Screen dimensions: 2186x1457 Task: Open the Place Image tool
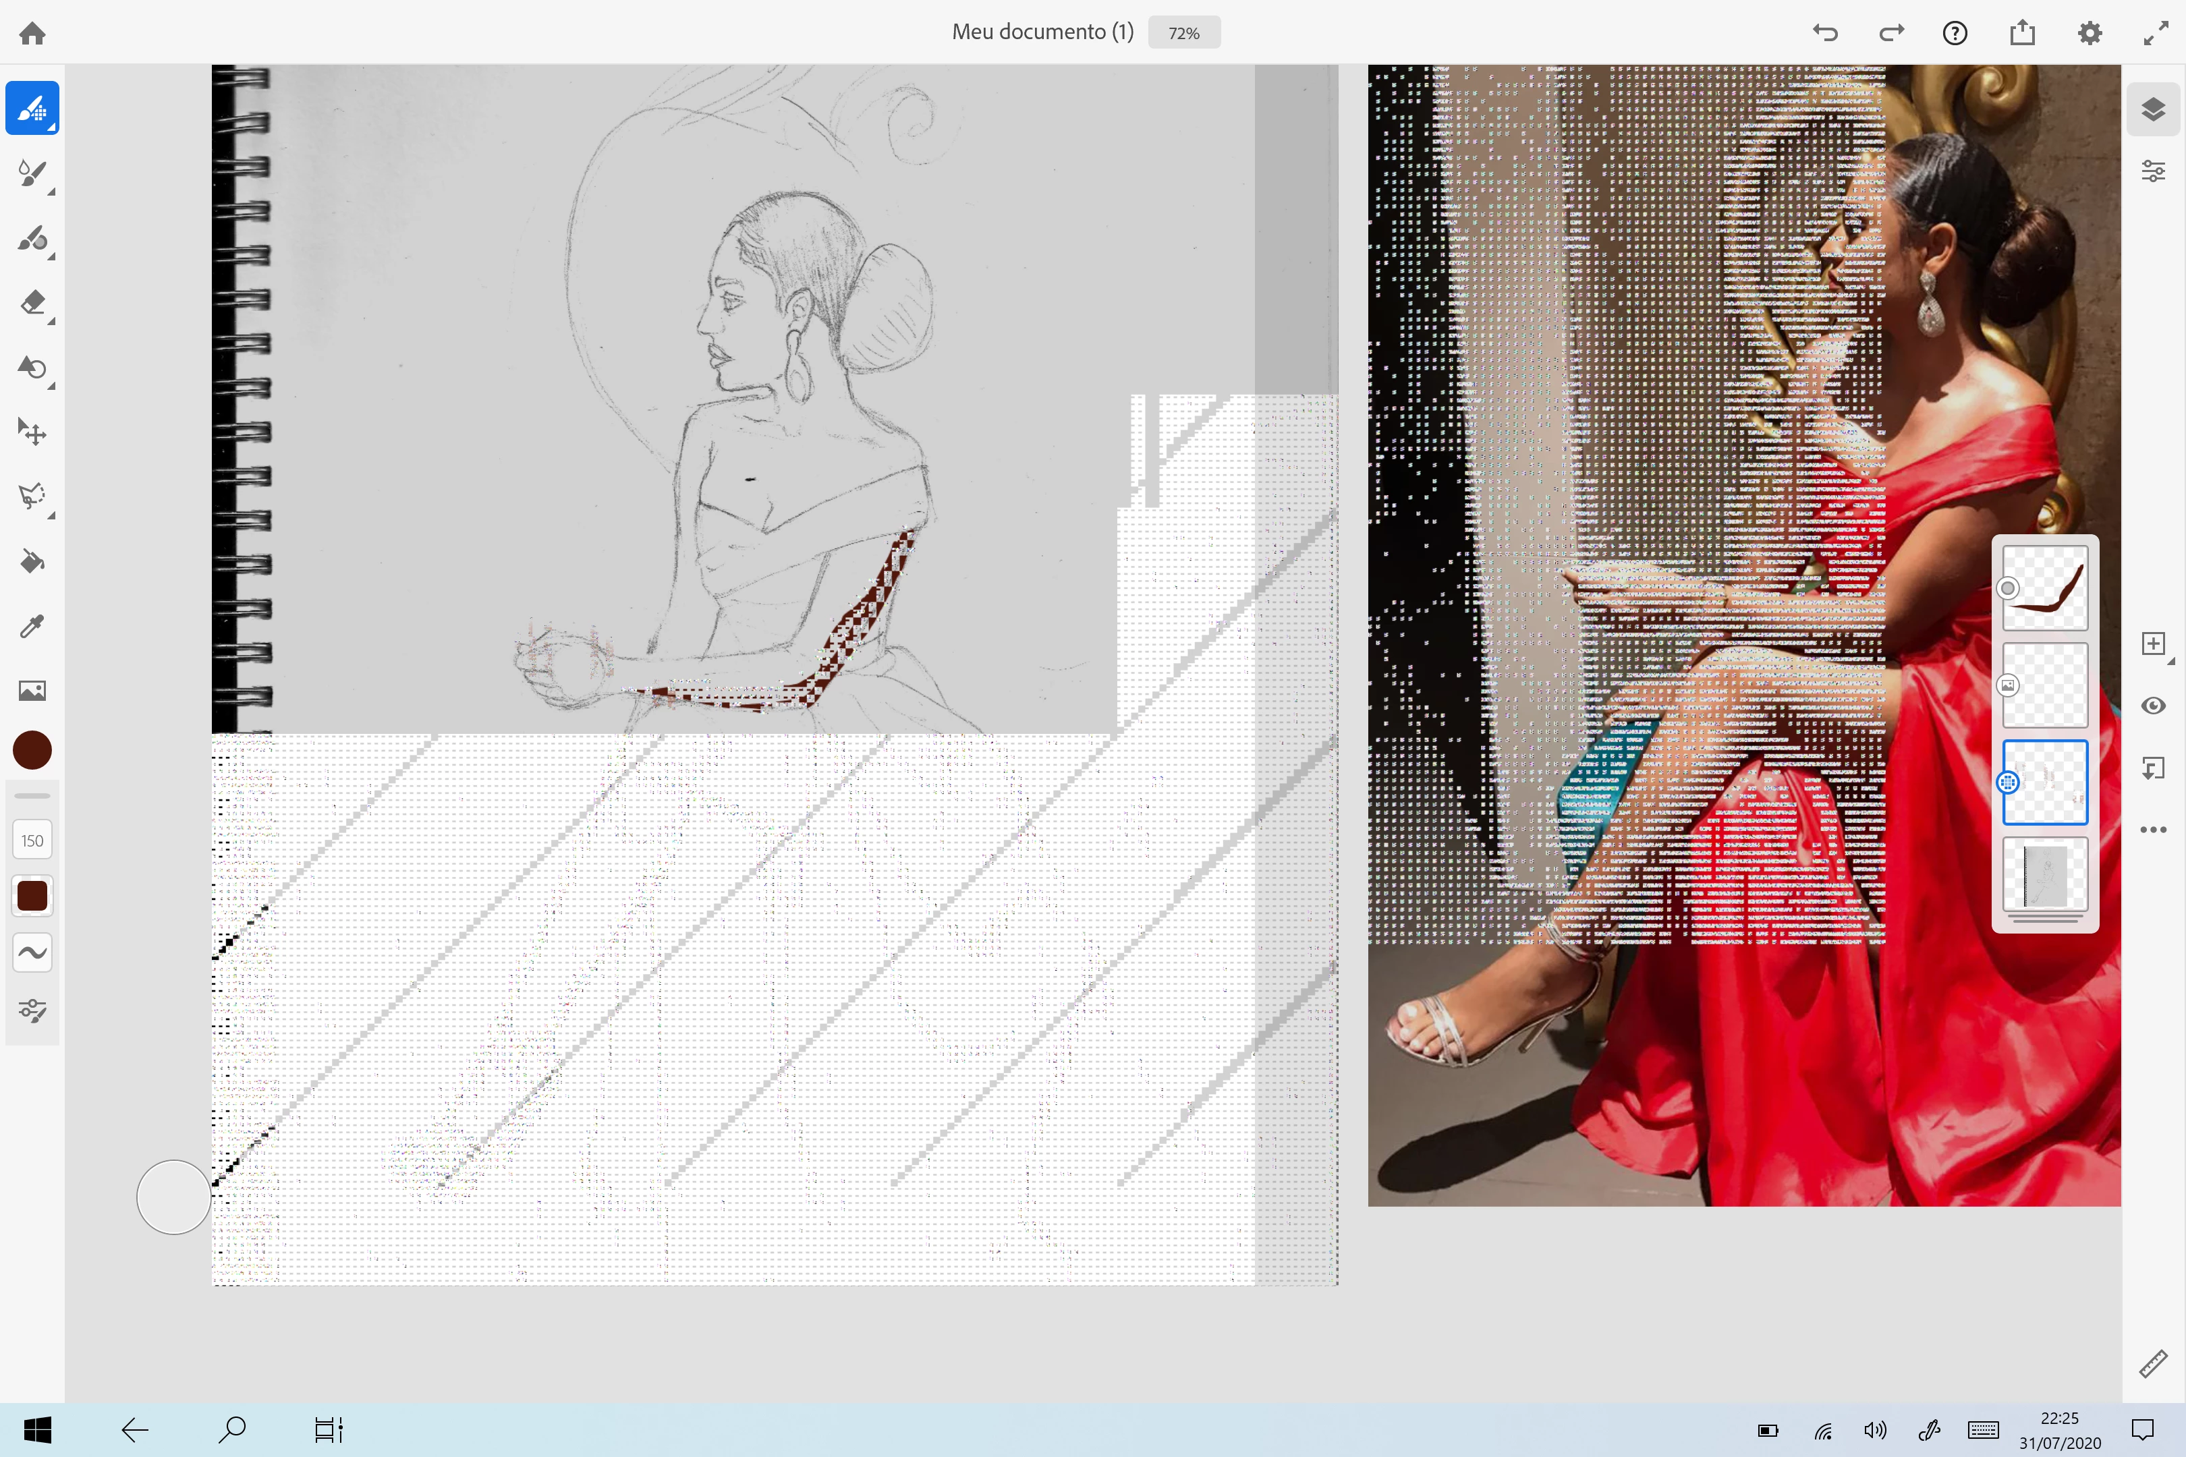click(32, 691)
